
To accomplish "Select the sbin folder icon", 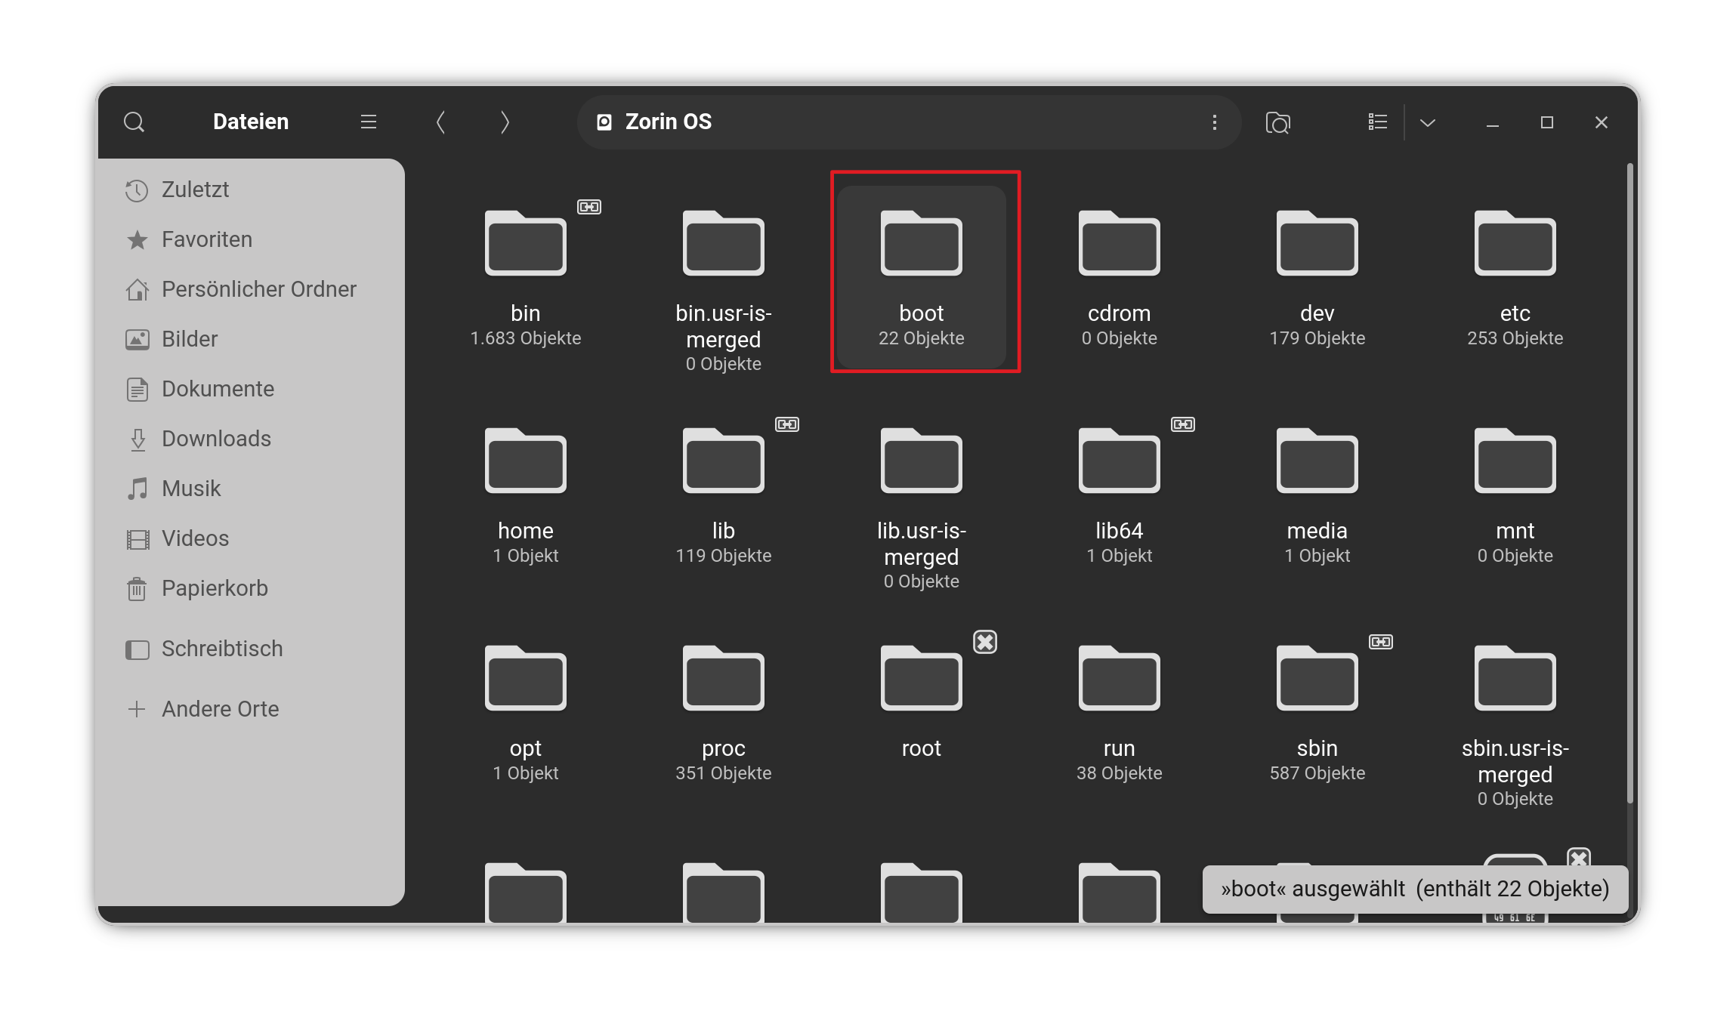I will coord(1317,678).
